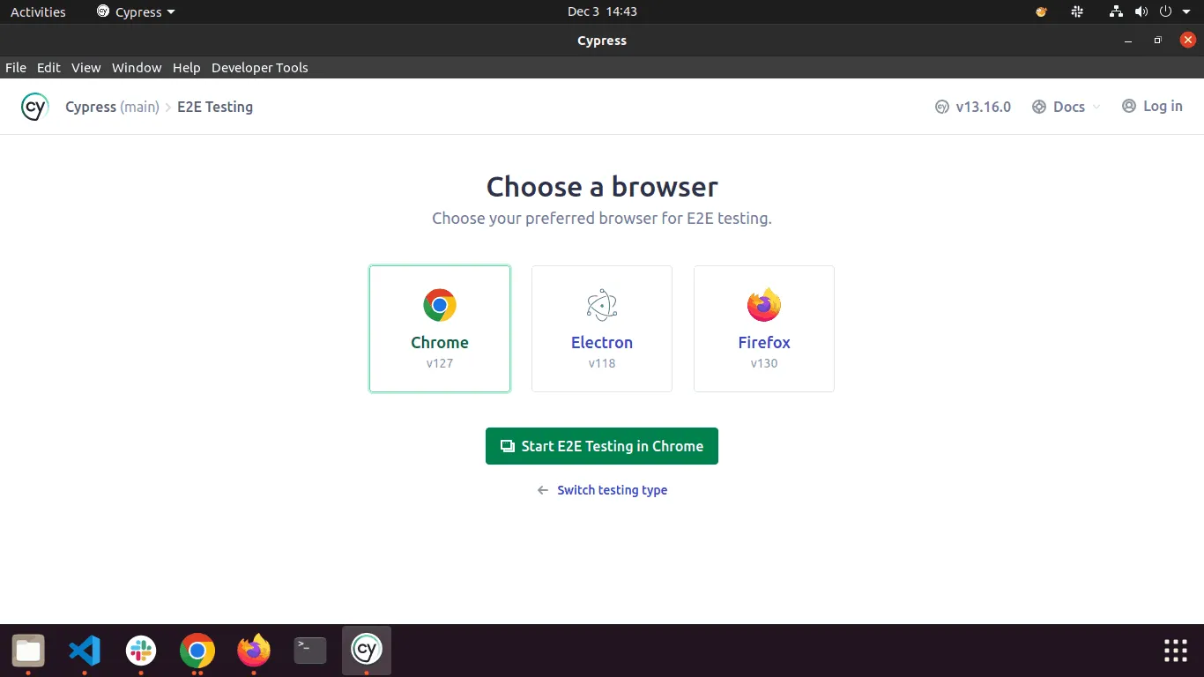Click the Cypress logo in the header
Screen dimensions: 1204x677
click(34, 107)
